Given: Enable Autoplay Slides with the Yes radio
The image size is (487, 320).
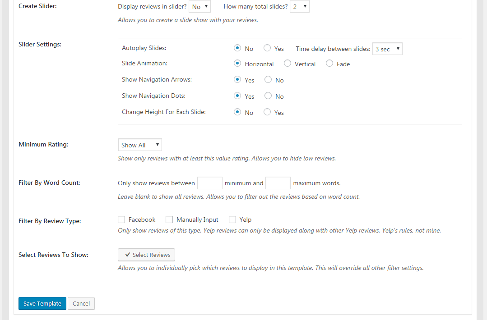Looking at the screenshot, I should click(267, 48).
